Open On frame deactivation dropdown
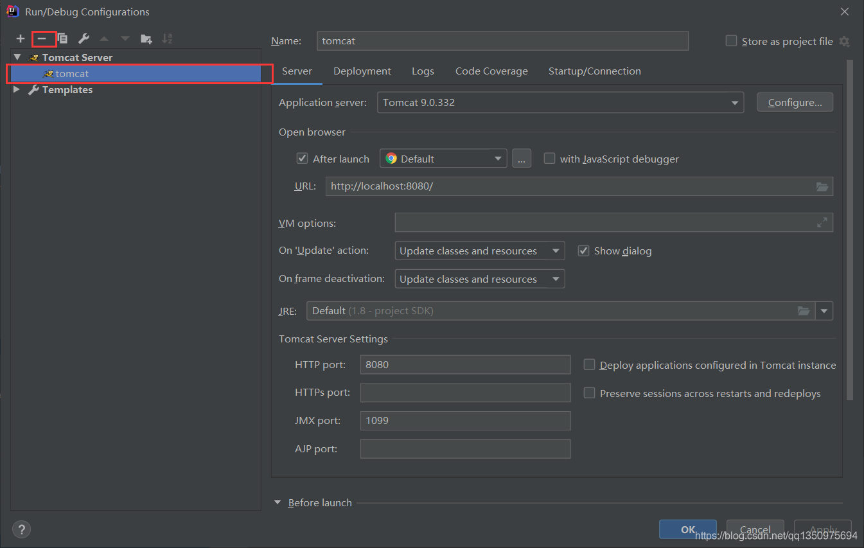This screenshot has height=548, width=864. [x=480, y=279]
